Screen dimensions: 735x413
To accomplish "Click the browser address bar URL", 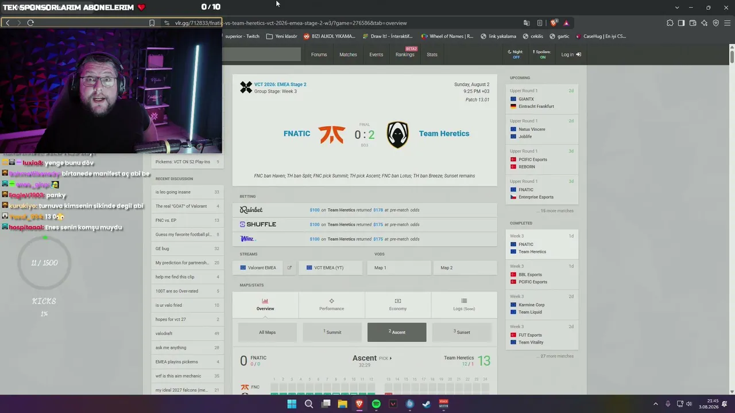I will click(291, 23).
